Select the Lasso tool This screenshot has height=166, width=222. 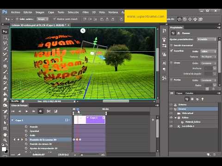click(5, 43)
